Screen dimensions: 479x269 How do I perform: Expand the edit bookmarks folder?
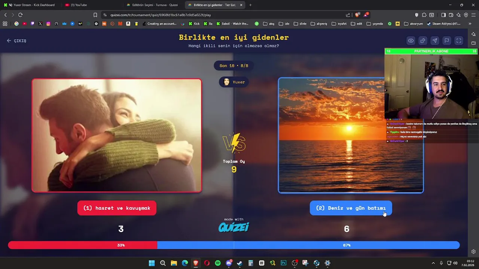click(x=356, y=24)
